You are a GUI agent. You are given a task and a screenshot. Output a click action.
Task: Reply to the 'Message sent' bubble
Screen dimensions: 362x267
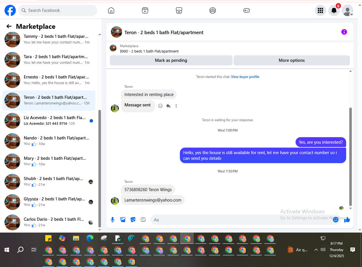coord(168,106)
